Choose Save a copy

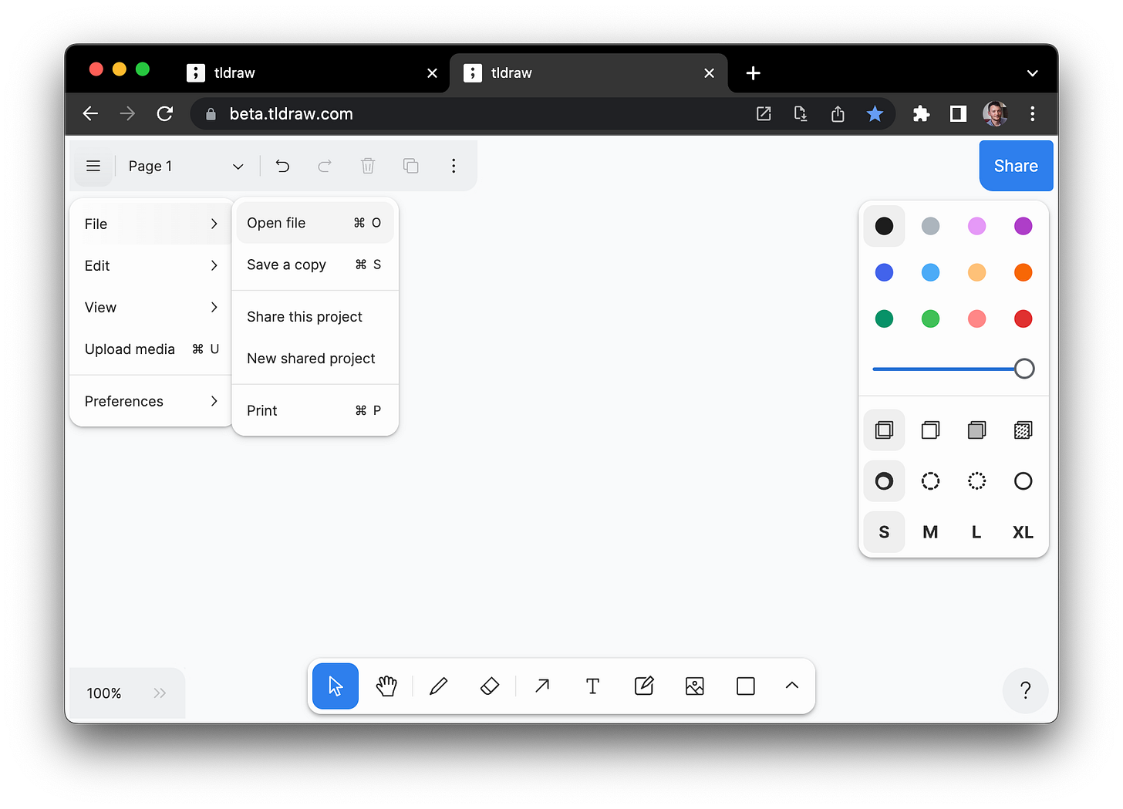tap(315, 265)
